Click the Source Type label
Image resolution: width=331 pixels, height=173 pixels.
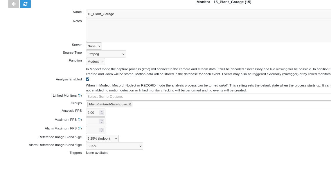pyautogui.click(x=72, y=53)
